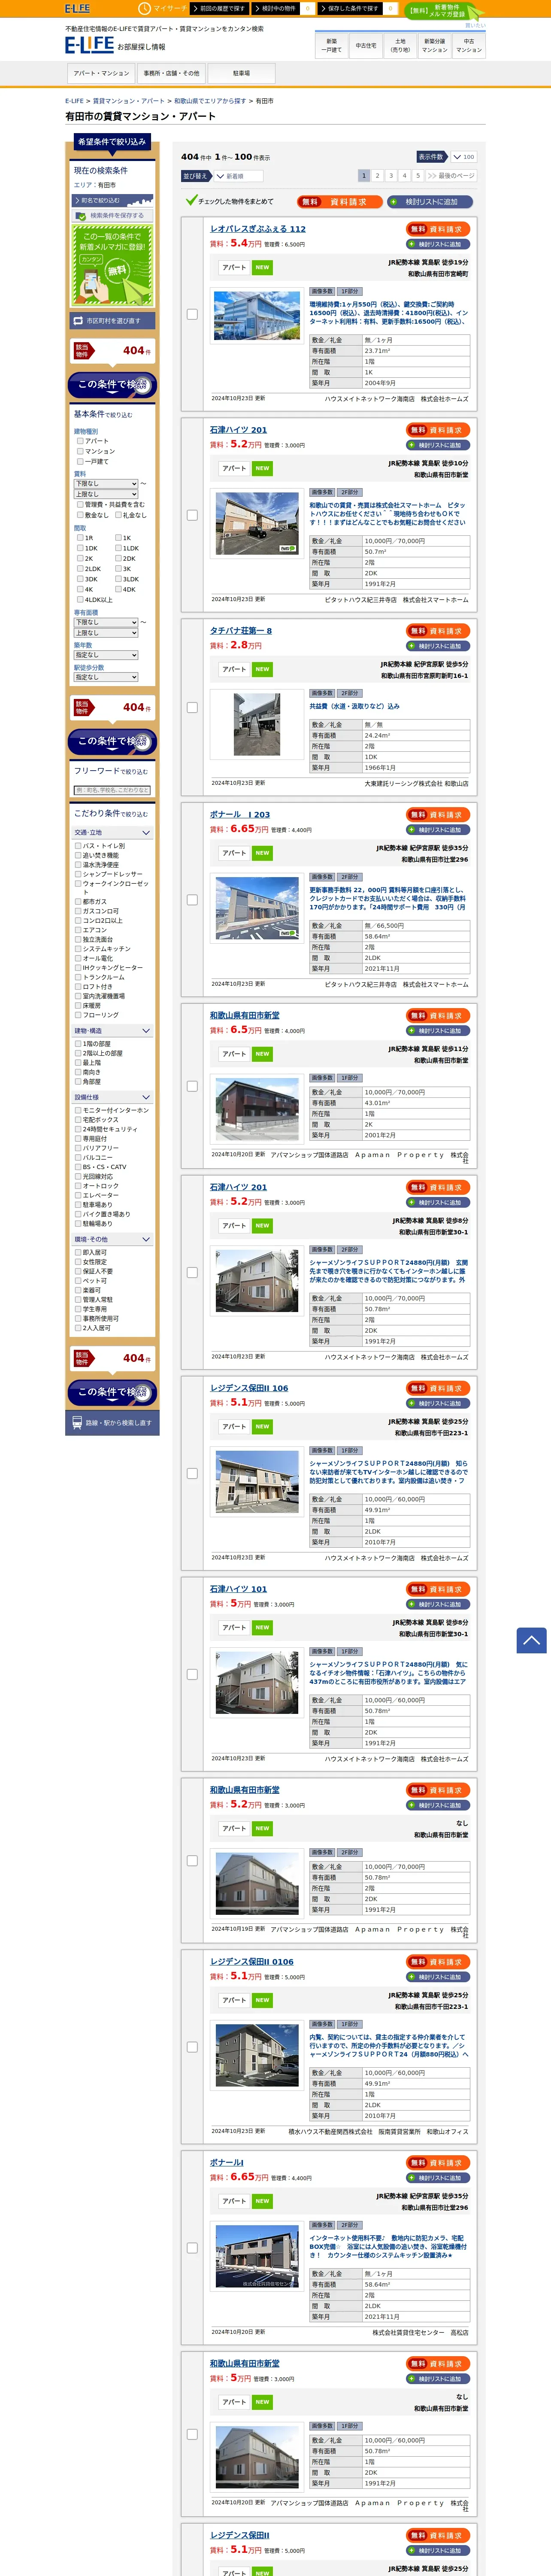This screenshot has width=551, height=2576.
Task: Check the バス・トイレ別 option
Action: point(78,846)
